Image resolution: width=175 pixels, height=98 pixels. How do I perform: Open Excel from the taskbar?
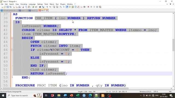click(78, 96)
